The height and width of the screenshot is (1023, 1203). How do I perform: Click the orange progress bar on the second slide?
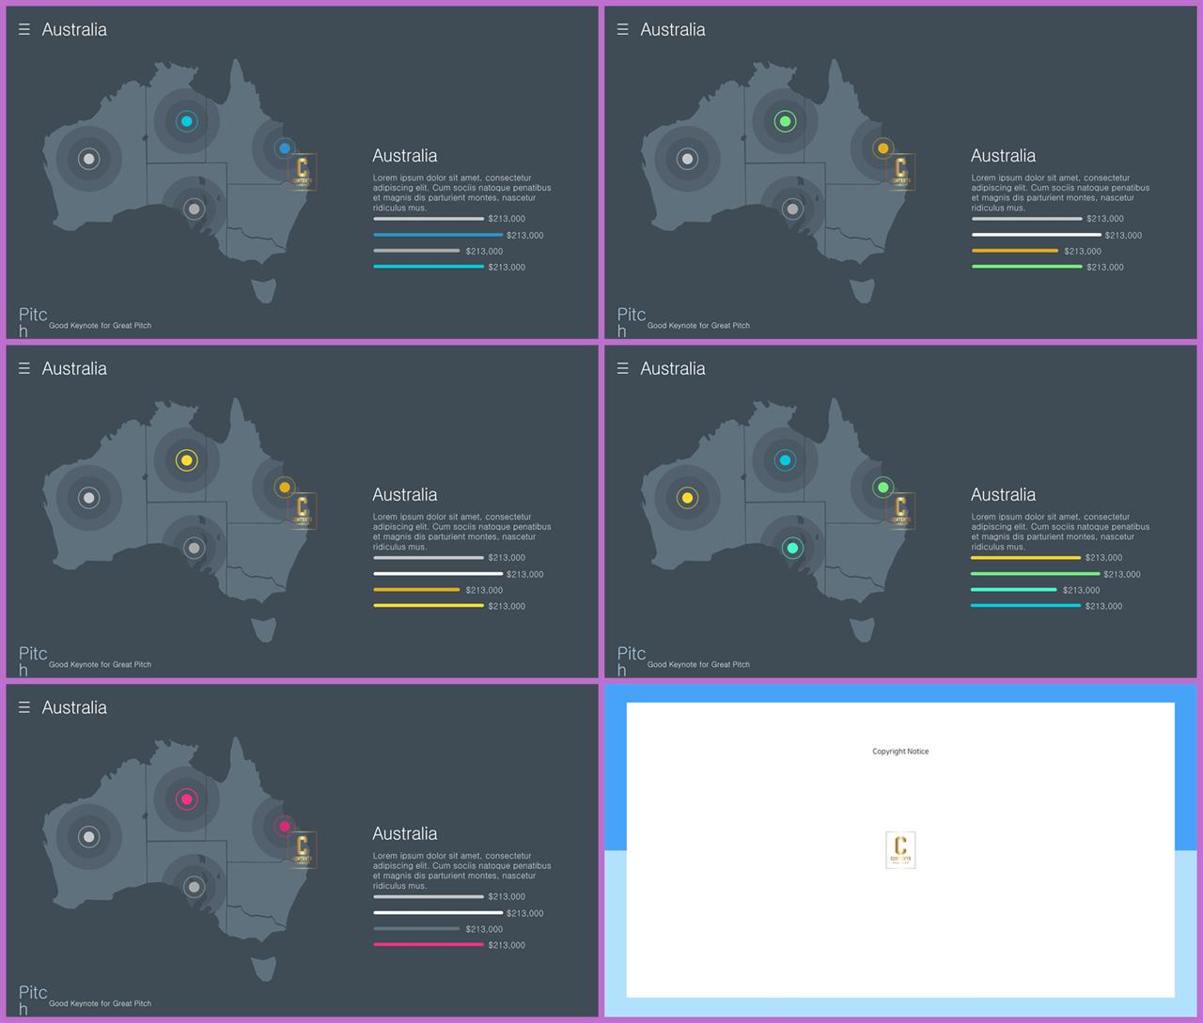1015,251
